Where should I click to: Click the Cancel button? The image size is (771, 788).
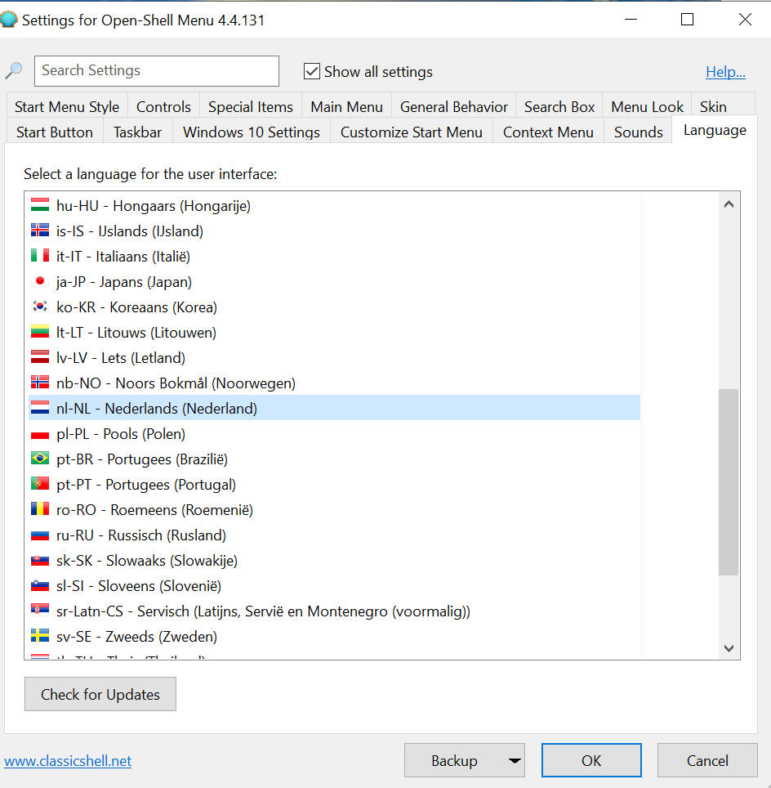click(x=707, y=760)
